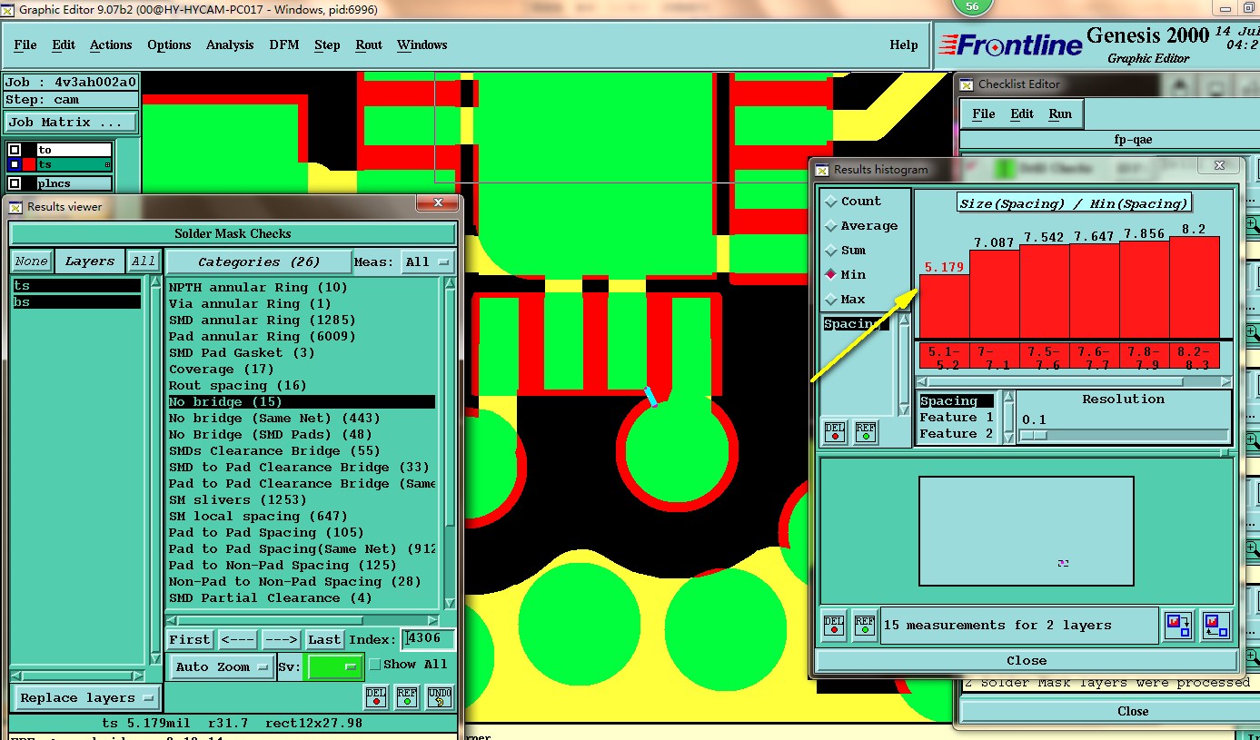1260x740 pixels.
Task: Click the Last result button
Action: (324, 639)
